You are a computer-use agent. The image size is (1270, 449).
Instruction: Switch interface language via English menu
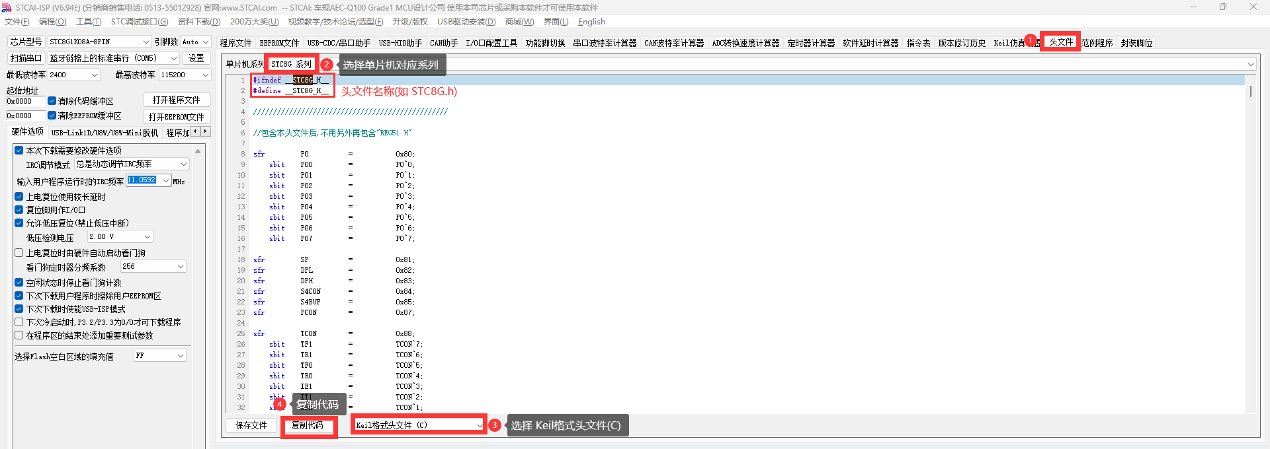coord(591,22)
